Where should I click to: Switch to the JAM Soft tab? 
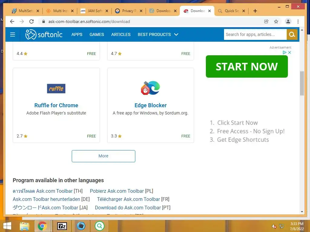click(x=94, y=11)
